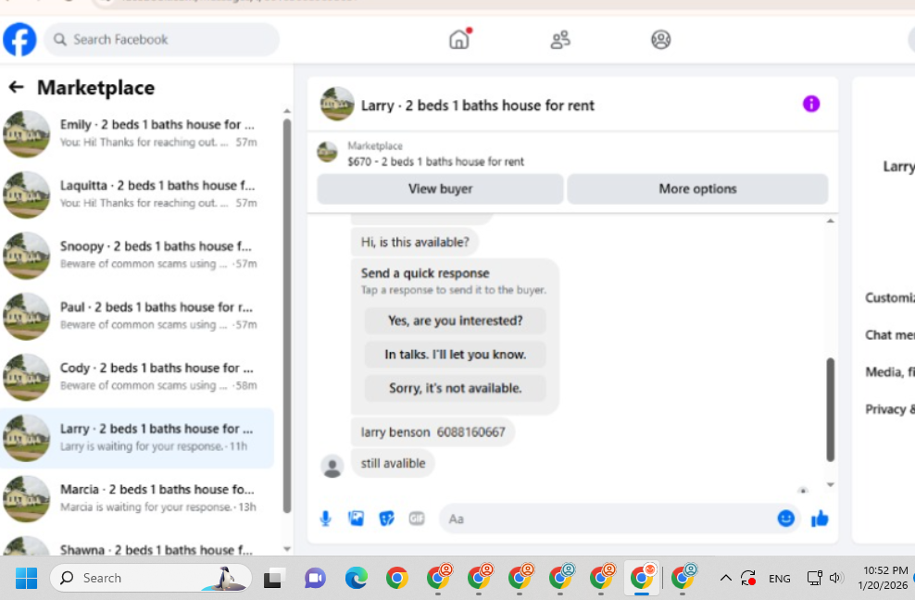Click the $670 listing title link
The width and height of the screenshot is (915, 600).
click(x=436, y=162)
